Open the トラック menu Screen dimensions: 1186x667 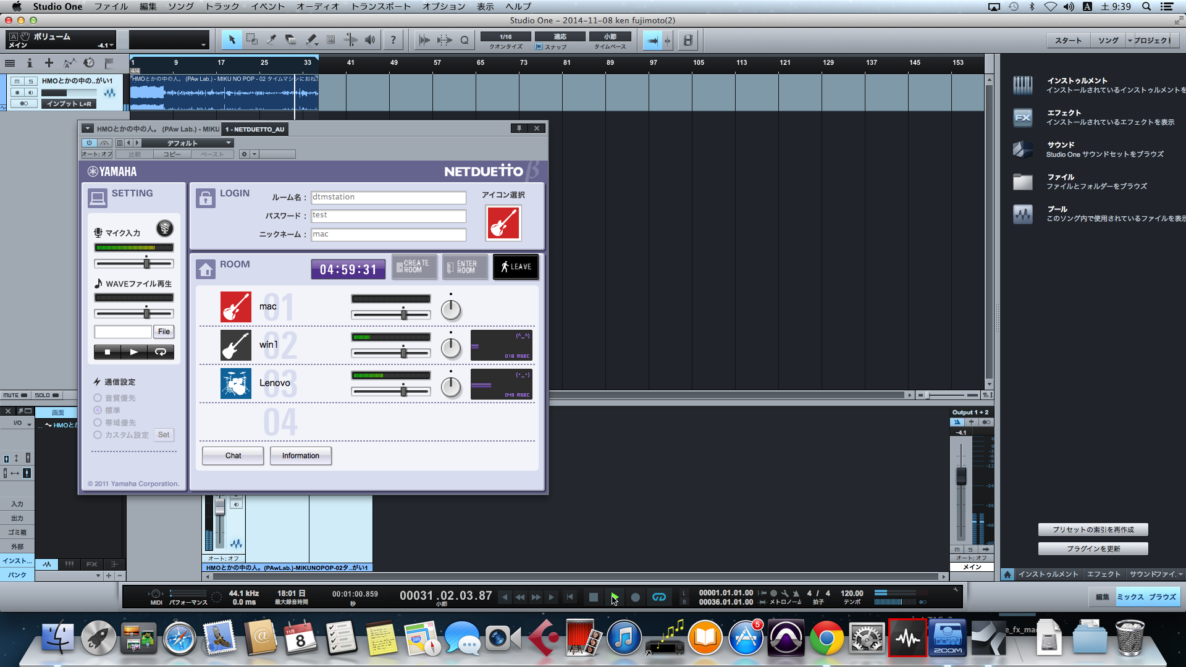[222, 6]
